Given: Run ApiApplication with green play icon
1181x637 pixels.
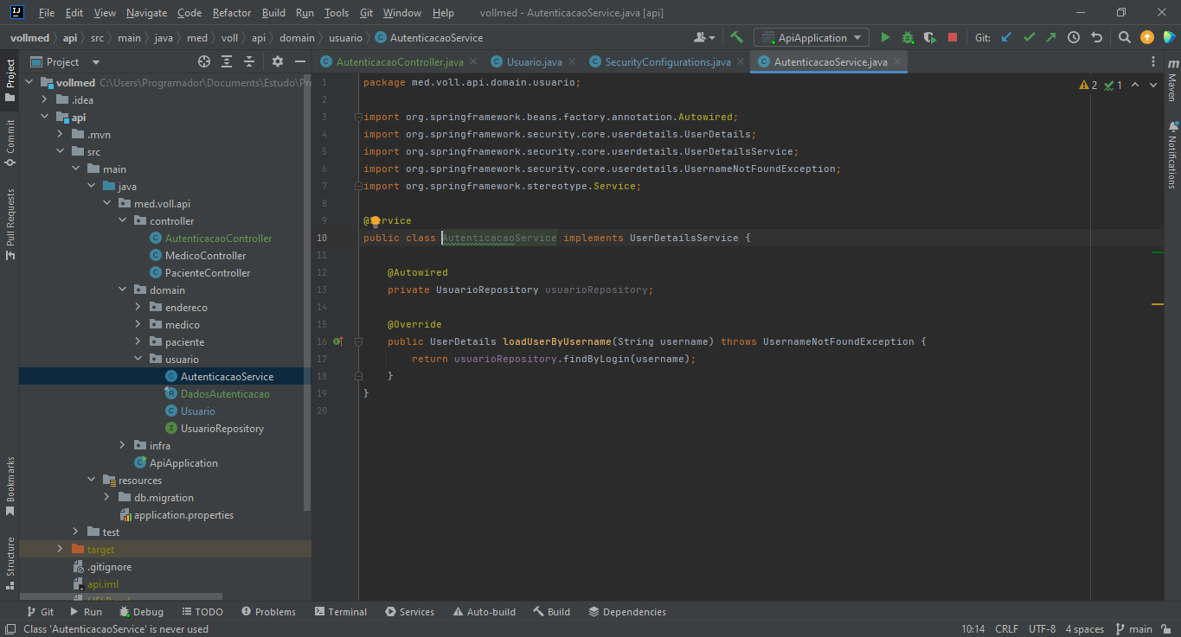Looking at the screenshot, I should 884,37.
